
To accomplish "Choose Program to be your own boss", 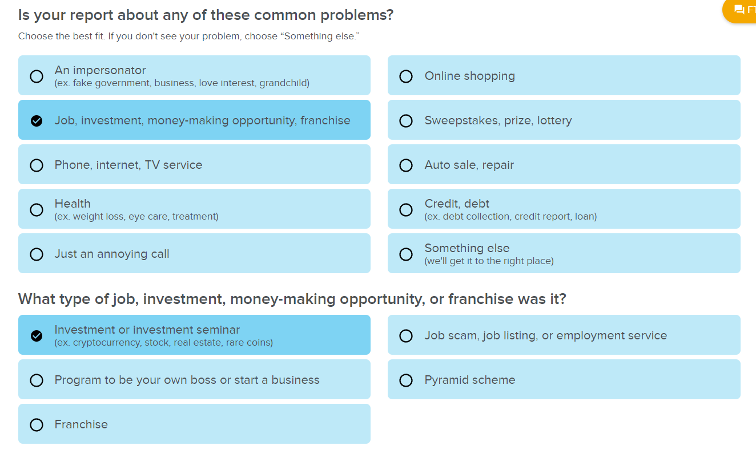I will (194, 379).
